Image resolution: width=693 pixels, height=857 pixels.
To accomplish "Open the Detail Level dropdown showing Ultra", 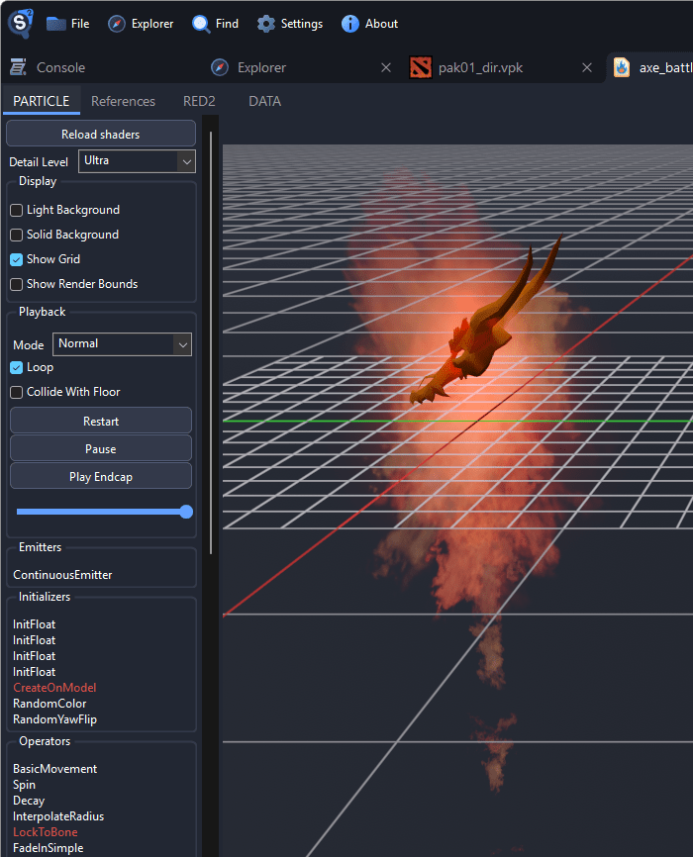I will point(137,161).
